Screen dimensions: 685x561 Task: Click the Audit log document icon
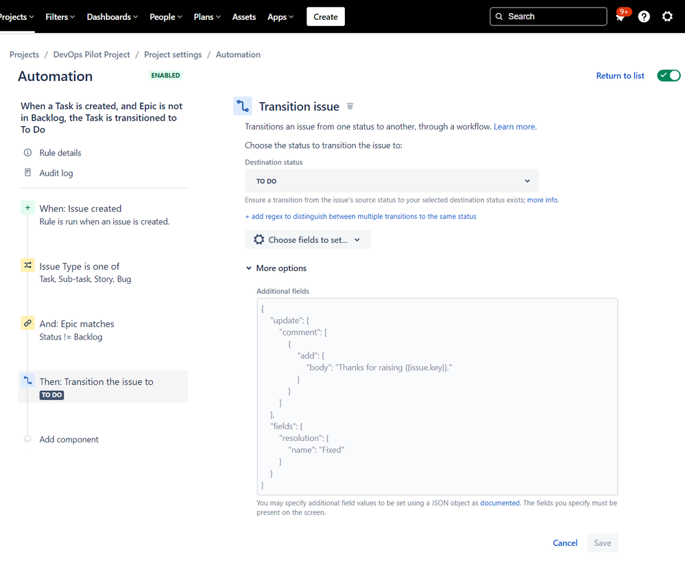[x=27, y=173]
